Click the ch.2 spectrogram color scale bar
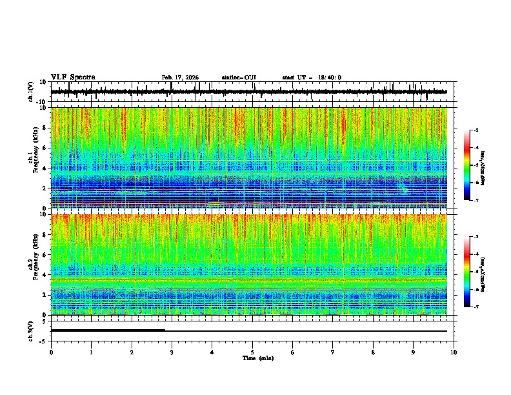This screenshot has height=395, width=511. [467, 272]
